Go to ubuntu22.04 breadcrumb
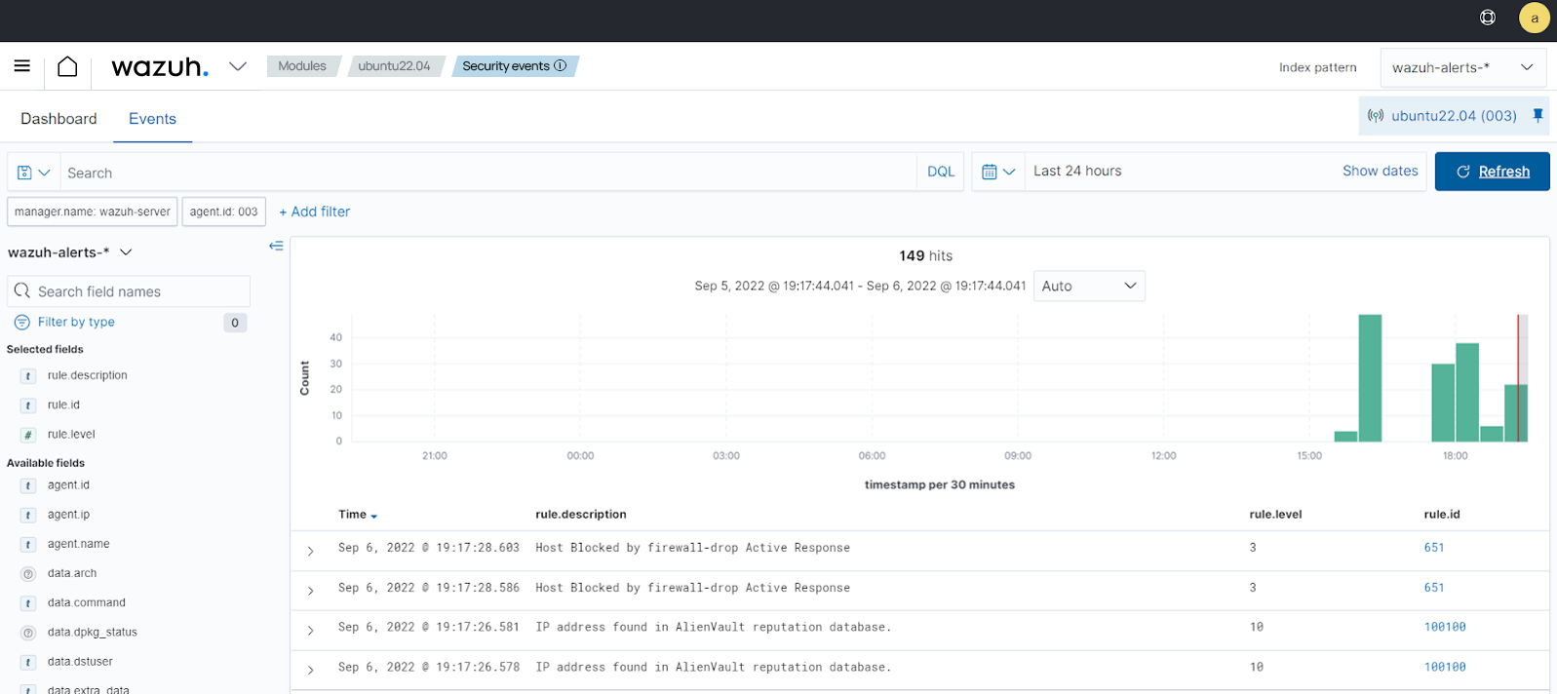This screenshot has height=694, width=1557. click(x=394, y=65)
